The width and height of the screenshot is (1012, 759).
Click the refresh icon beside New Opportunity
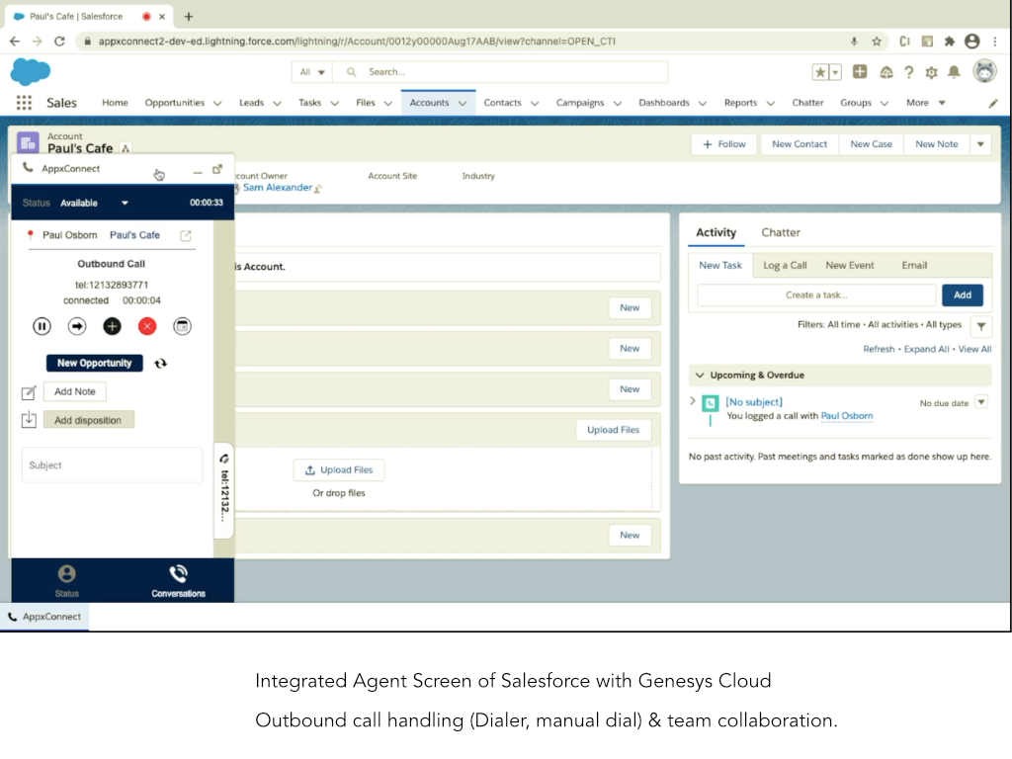point(160,364)
